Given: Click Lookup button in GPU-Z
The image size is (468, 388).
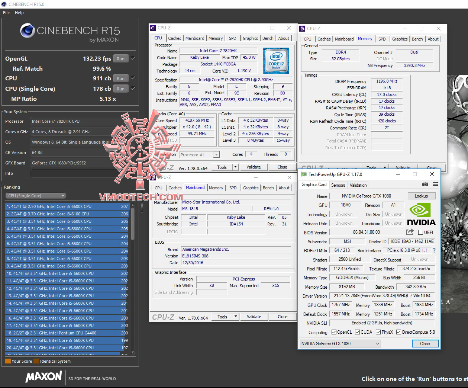Looking at the screenshot, I should click(422, 196).
